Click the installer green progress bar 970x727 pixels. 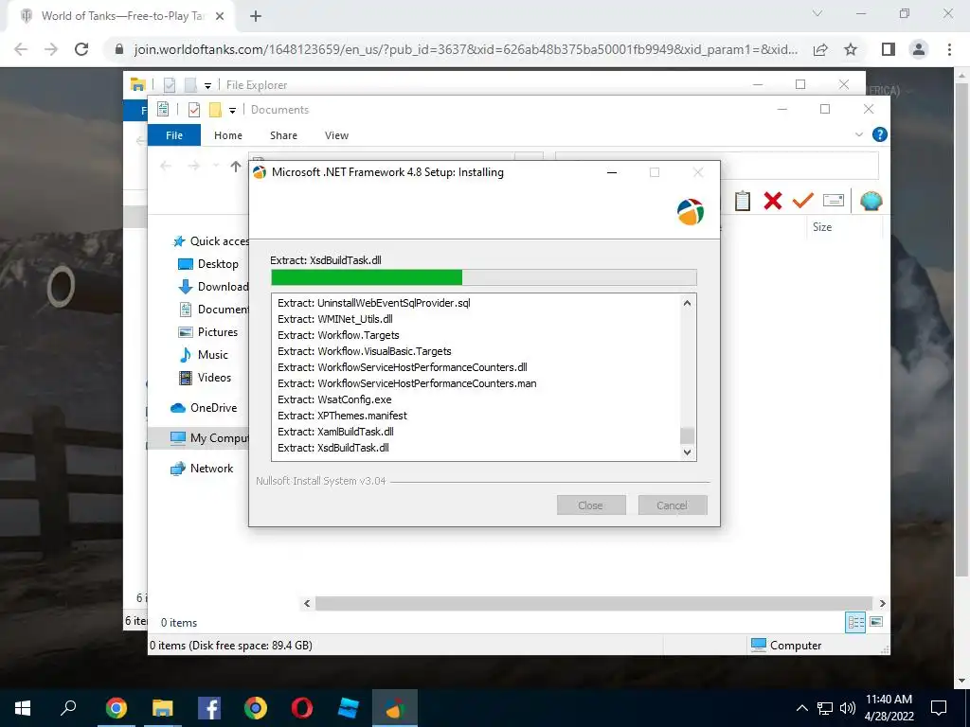coord(484,277)
